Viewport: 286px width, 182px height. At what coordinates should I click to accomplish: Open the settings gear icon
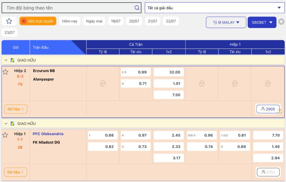[x=281, y=22]
